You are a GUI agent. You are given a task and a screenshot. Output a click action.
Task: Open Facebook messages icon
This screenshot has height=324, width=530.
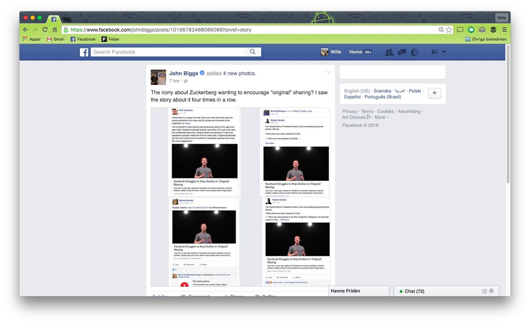click(402, 52)
